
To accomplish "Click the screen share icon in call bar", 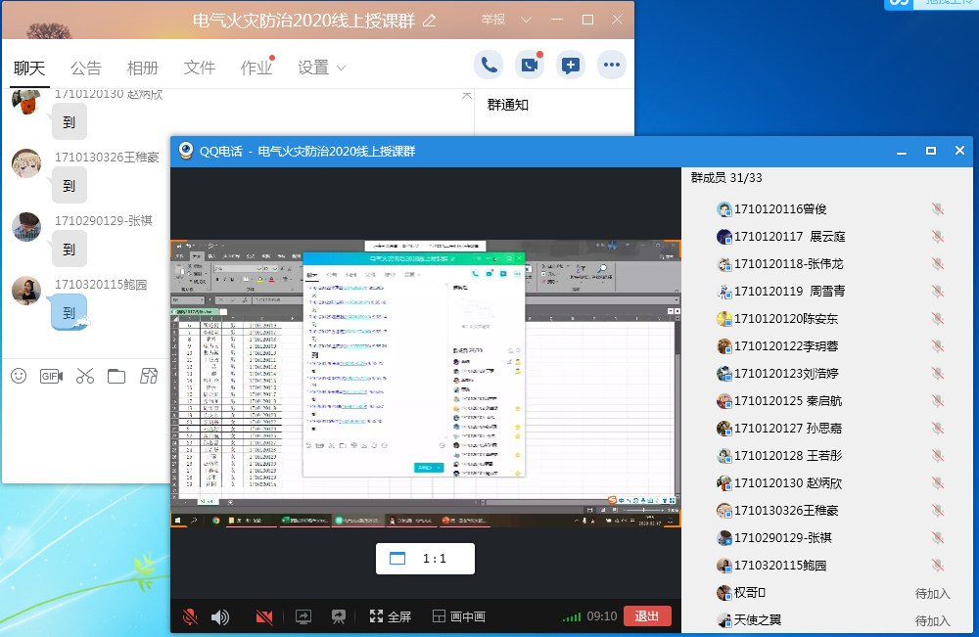I will [303, 616].
